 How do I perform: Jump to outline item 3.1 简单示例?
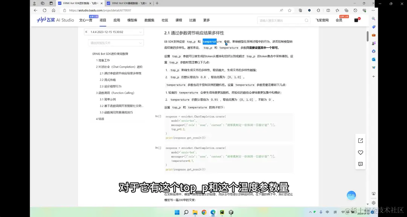[x=108, y=99]
